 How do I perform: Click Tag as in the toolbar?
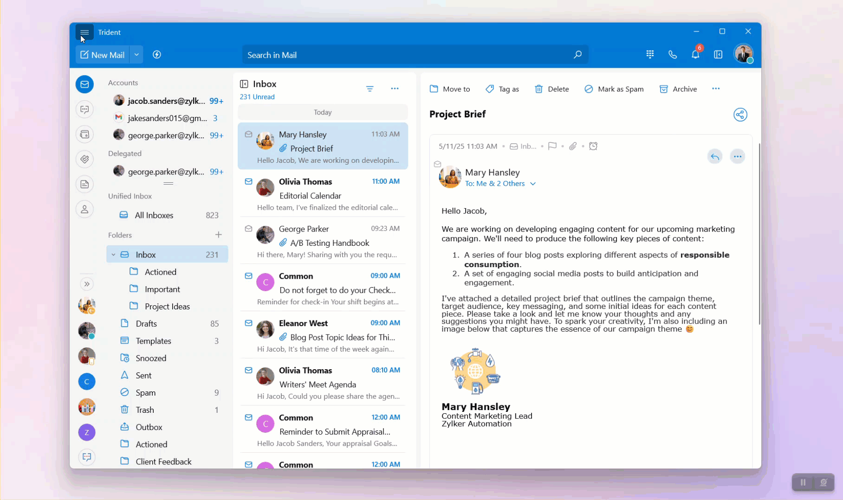pos(502,89)
